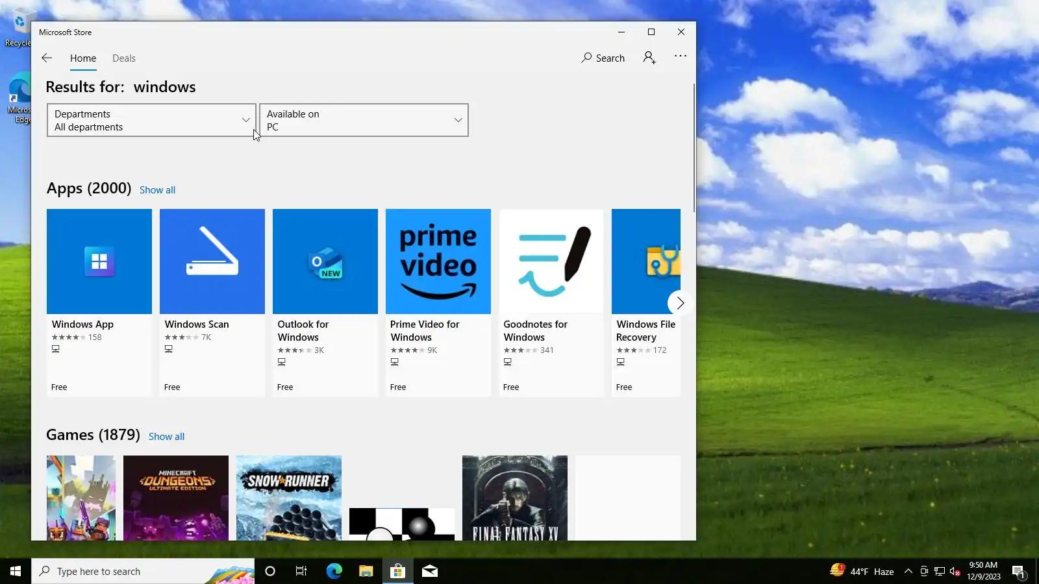The image size is (1039, 584).
Task: Open the weather widget showing 44°F Haze
Action: tap(862, 571)
